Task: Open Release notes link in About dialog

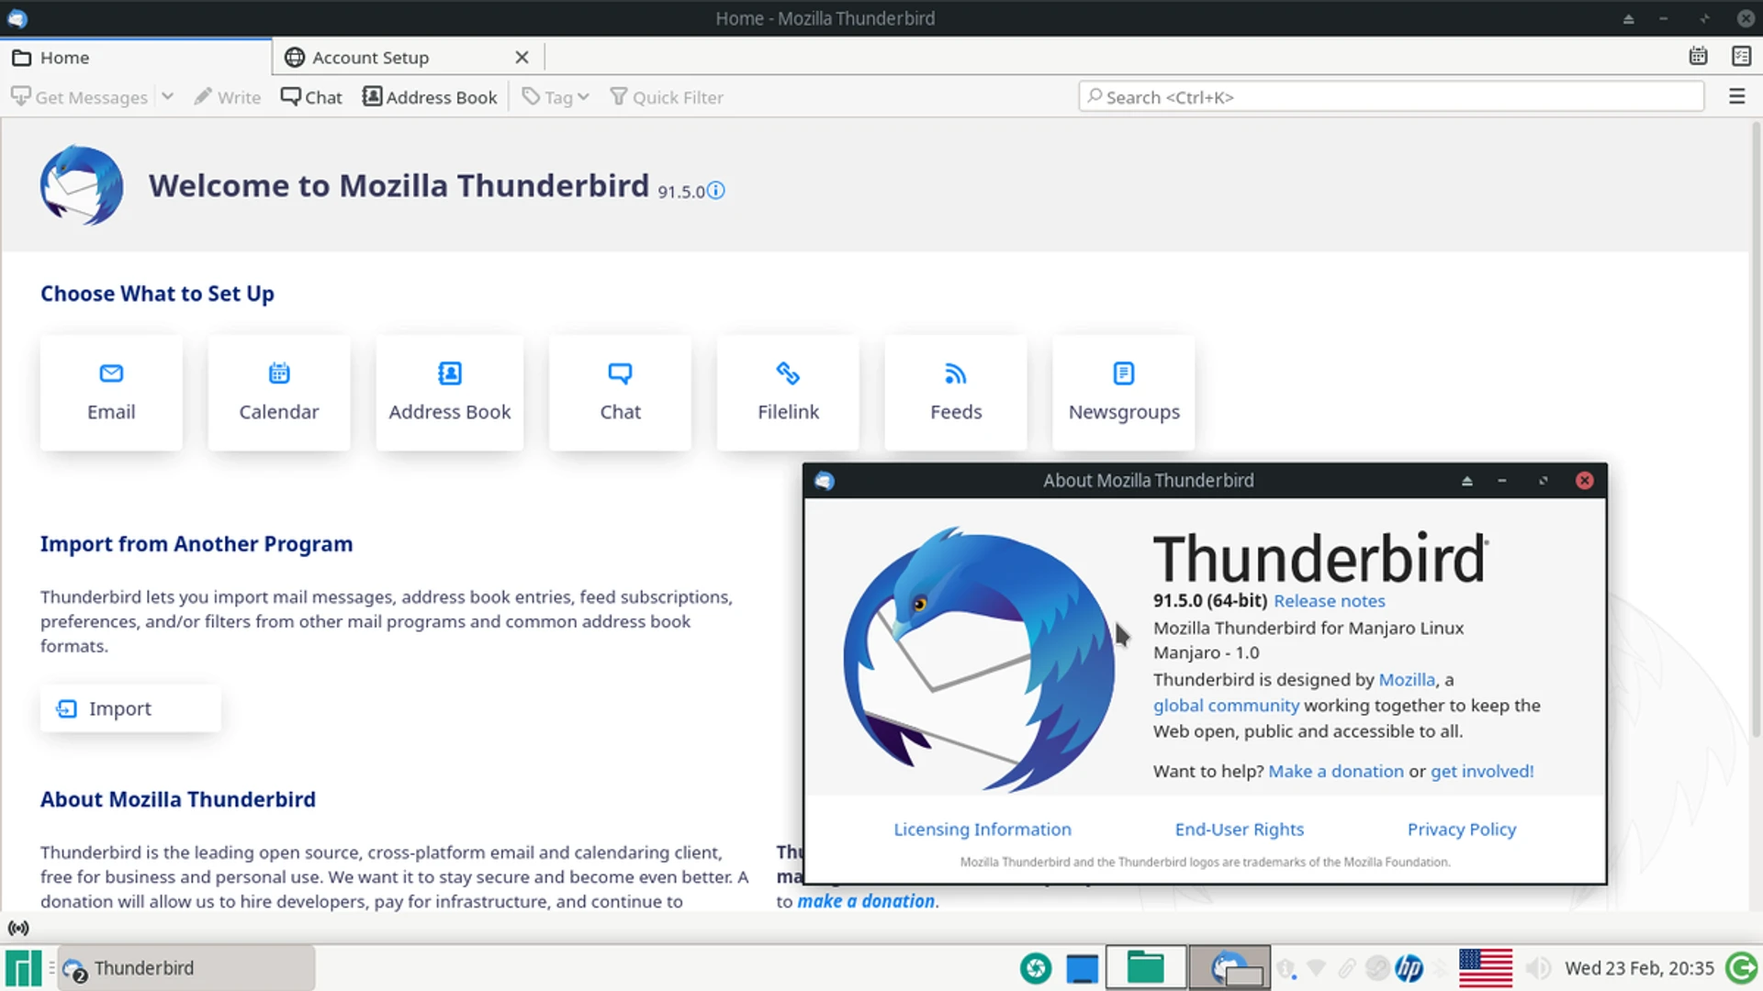Action: click(x=1329, y=601)
